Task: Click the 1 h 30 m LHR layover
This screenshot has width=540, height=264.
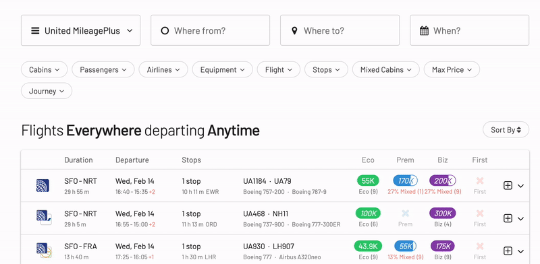Action: pyautogui.click(x=199, y=257)
